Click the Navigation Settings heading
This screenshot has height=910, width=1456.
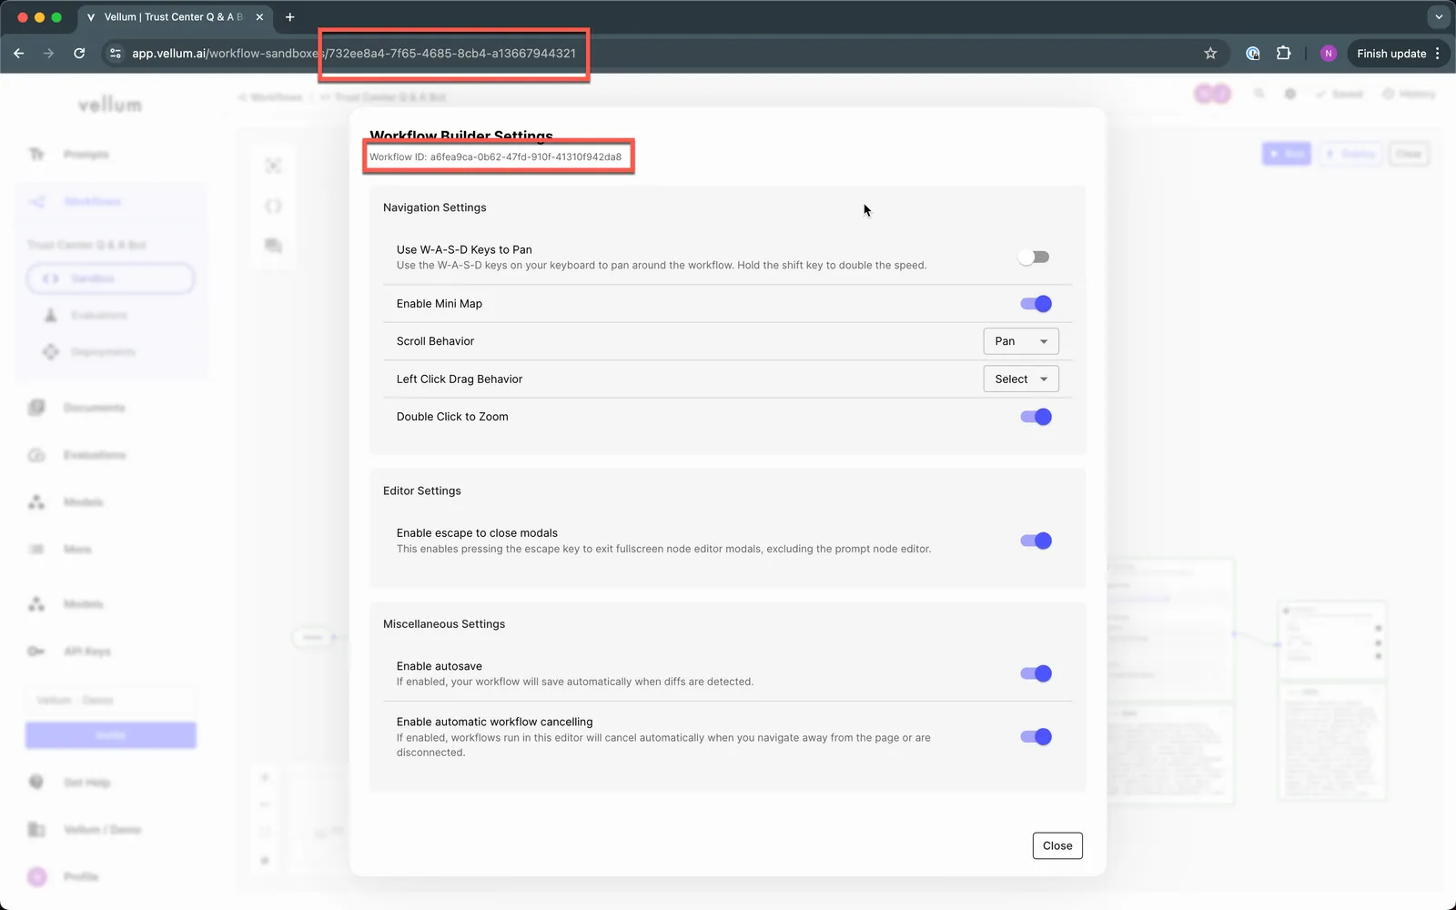coord(435,207)
